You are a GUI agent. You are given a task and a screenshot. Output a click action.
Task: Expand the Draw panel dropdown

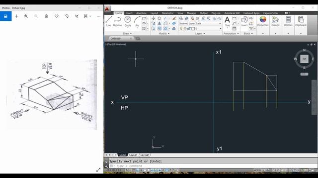coord(127,34)
